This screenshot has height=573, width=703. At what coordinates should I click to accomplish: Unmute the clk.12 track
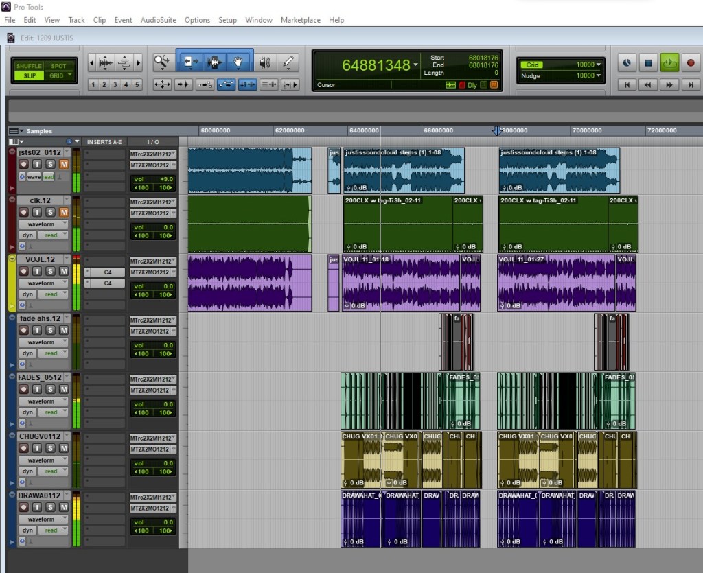click(63, 213)
